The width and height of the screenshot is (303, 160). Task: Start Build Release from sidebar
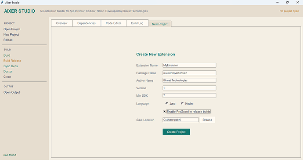pyautogui.click(x=12, y=61)
